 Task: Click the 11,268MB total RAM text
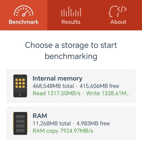[x=52, y=123]
